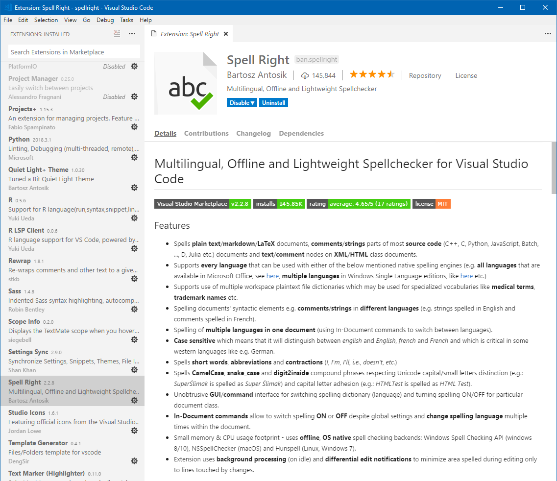Open More Actions menu in the Extensions view
The height and width of the screenshot is (481, 557).
[132, 34]
